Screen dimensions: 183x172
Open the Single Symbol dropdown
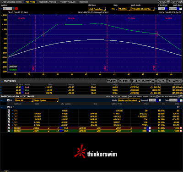46,100
